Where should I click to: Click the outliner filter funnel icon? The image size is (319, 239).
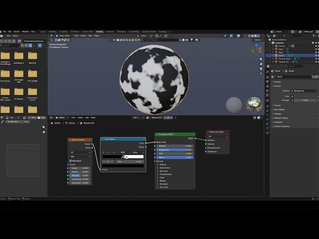pyautogui.click(x=314, y=36)
